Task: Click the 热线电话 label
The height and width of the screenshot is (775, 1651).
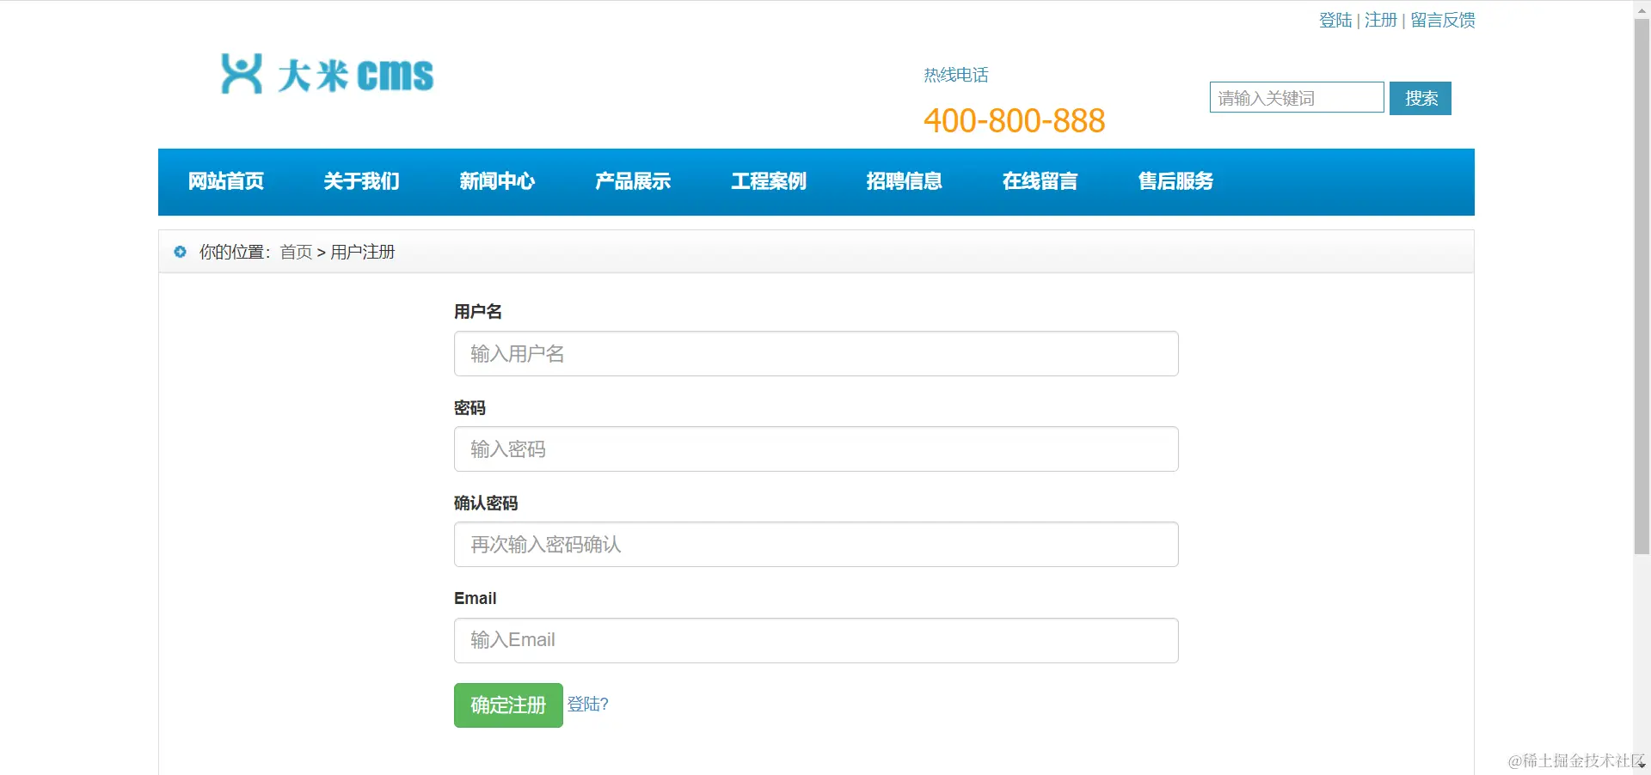Action: (956, 75)
